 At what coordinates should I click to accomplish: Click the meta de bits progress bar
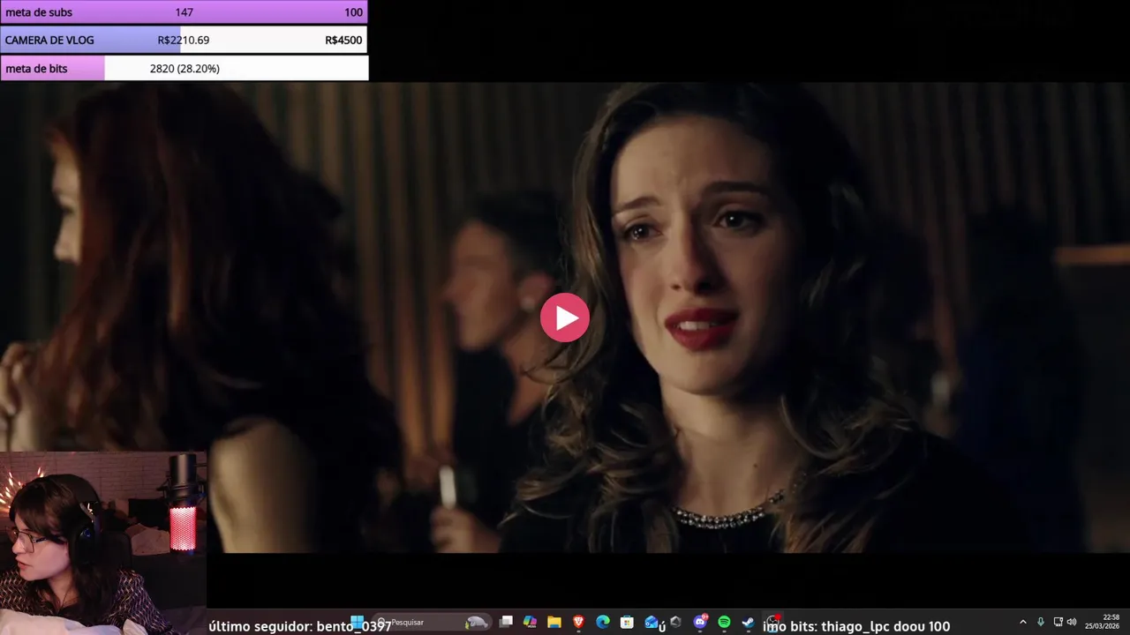coord(184,68)
